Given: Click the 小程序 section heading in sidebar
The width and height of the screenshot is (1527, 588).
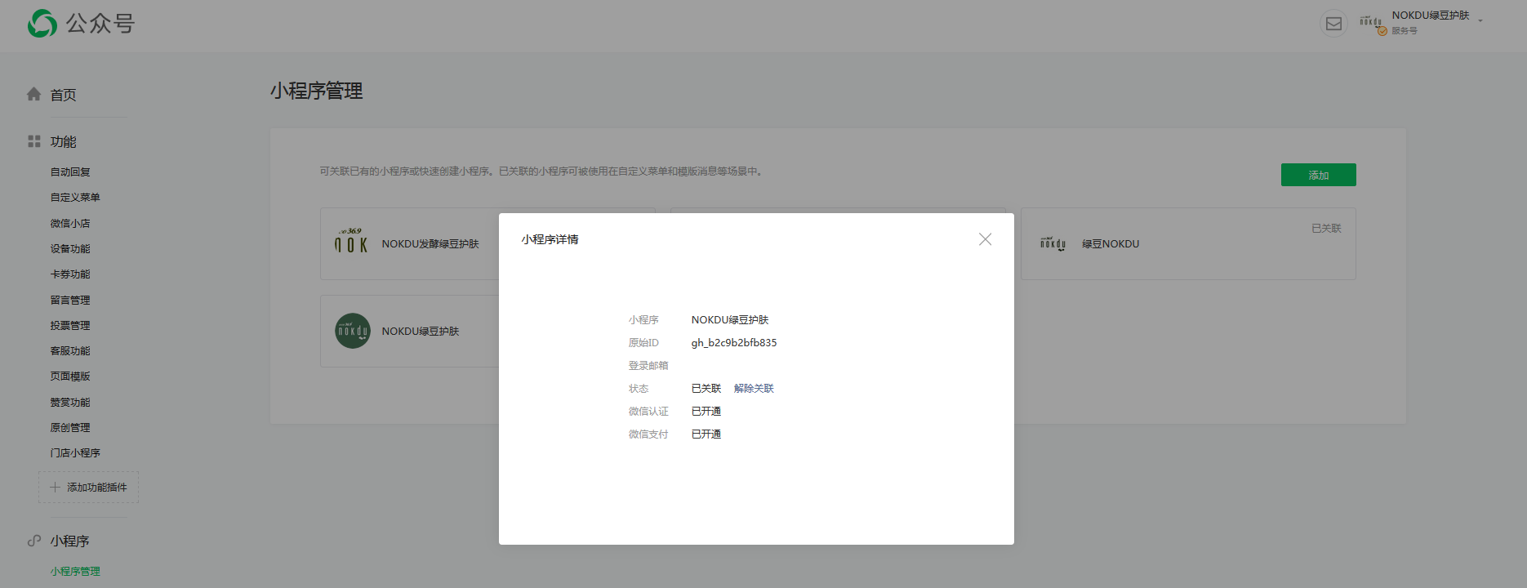Looking at the screenshot, I should 70,541.
